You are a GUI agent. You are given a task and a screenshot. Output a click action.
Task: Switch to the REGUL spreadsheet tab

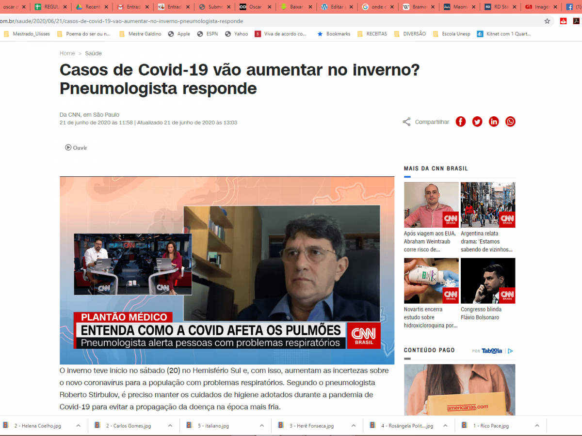pyautogui.click(x=50, y=7)
